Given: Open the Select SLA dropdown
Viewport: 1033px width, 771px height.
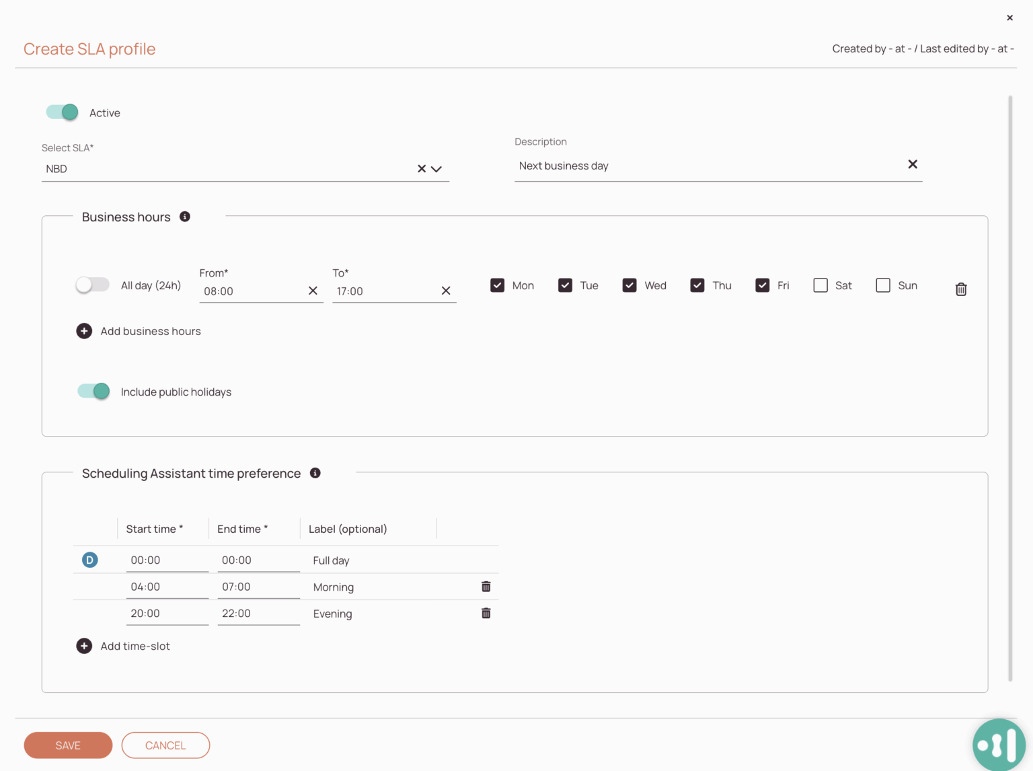Looking at the screenshot, I should (x=437, y=169).
